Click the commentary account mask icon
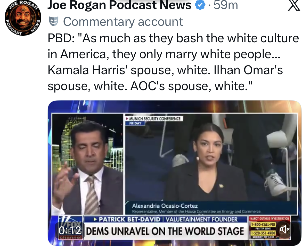The height and width of the screenshot is (246, 302). [x=54, y=21]
